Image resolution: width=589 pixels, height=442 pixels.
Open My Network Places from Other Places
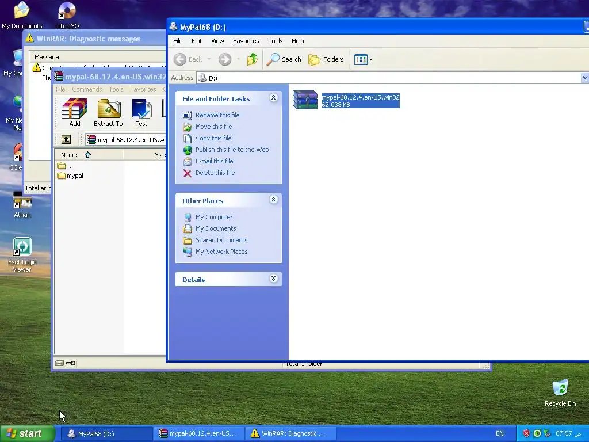tap(221, 252)
